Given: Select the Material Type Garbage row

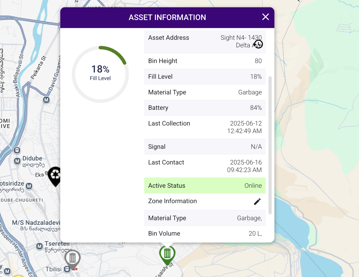Looking at the screenshot, I should tap(205, 92).
